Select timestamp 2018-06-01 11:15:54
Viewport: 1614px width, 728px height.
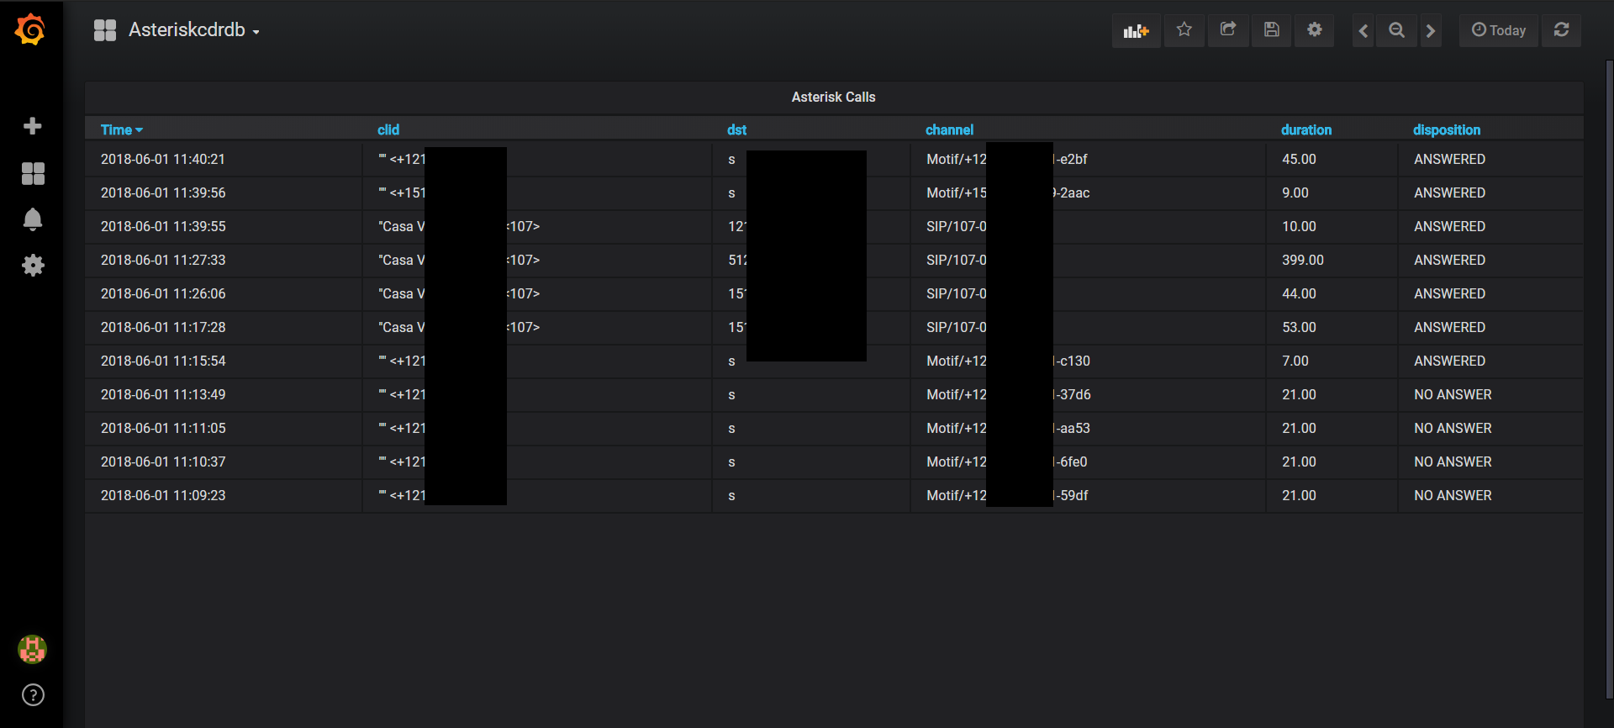pyautogui.click(x=163, y=361)
